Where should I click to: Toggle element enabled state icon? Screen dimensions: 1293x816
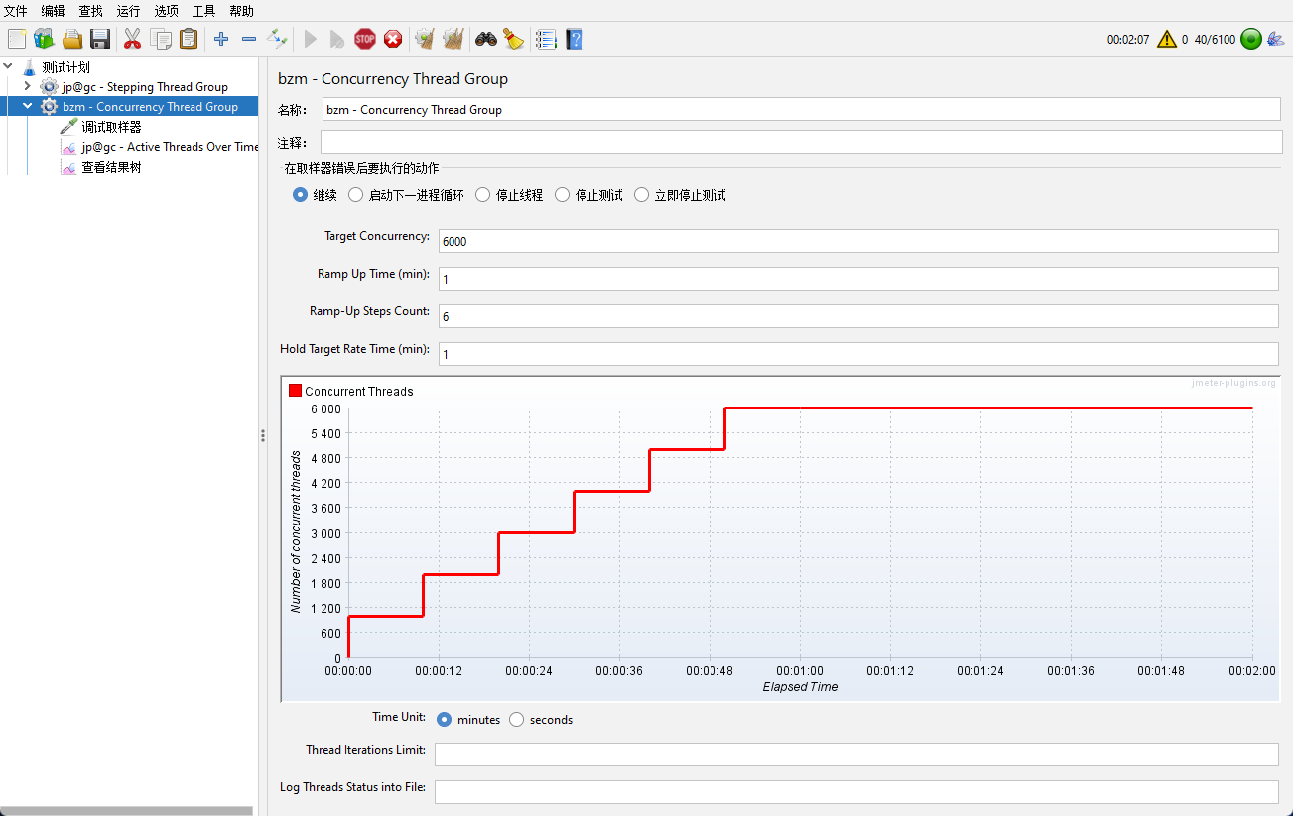tap(278, 39)
